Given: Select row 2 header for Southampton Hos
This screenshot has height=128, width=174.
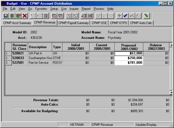Looking at the screenshot, I should point(8,58).
